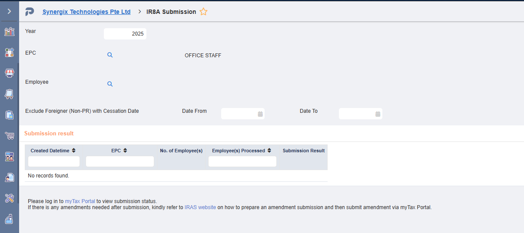Sort by Employee(s) Processed arrows
Image resolution: width=524 pixels, height=233 pixels.
269,151
